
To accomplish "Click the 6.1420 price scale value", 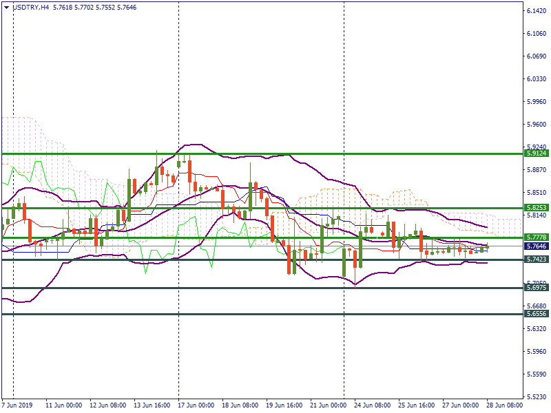I will [x=537, y=12].
